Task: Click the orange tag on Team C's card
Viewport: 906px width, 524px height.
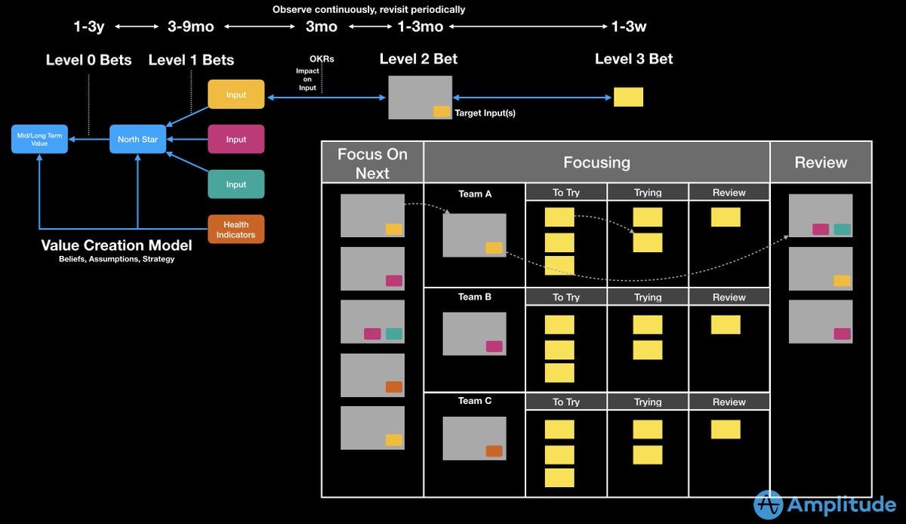Action: pyautogui.click(x=494, y=451)
